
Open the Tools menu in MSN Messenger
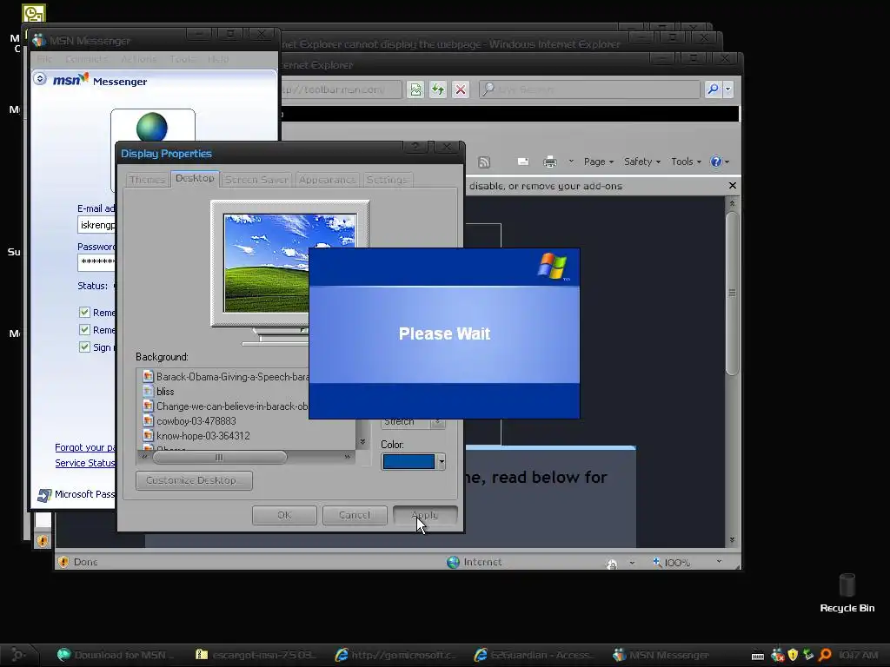[182, 59]
